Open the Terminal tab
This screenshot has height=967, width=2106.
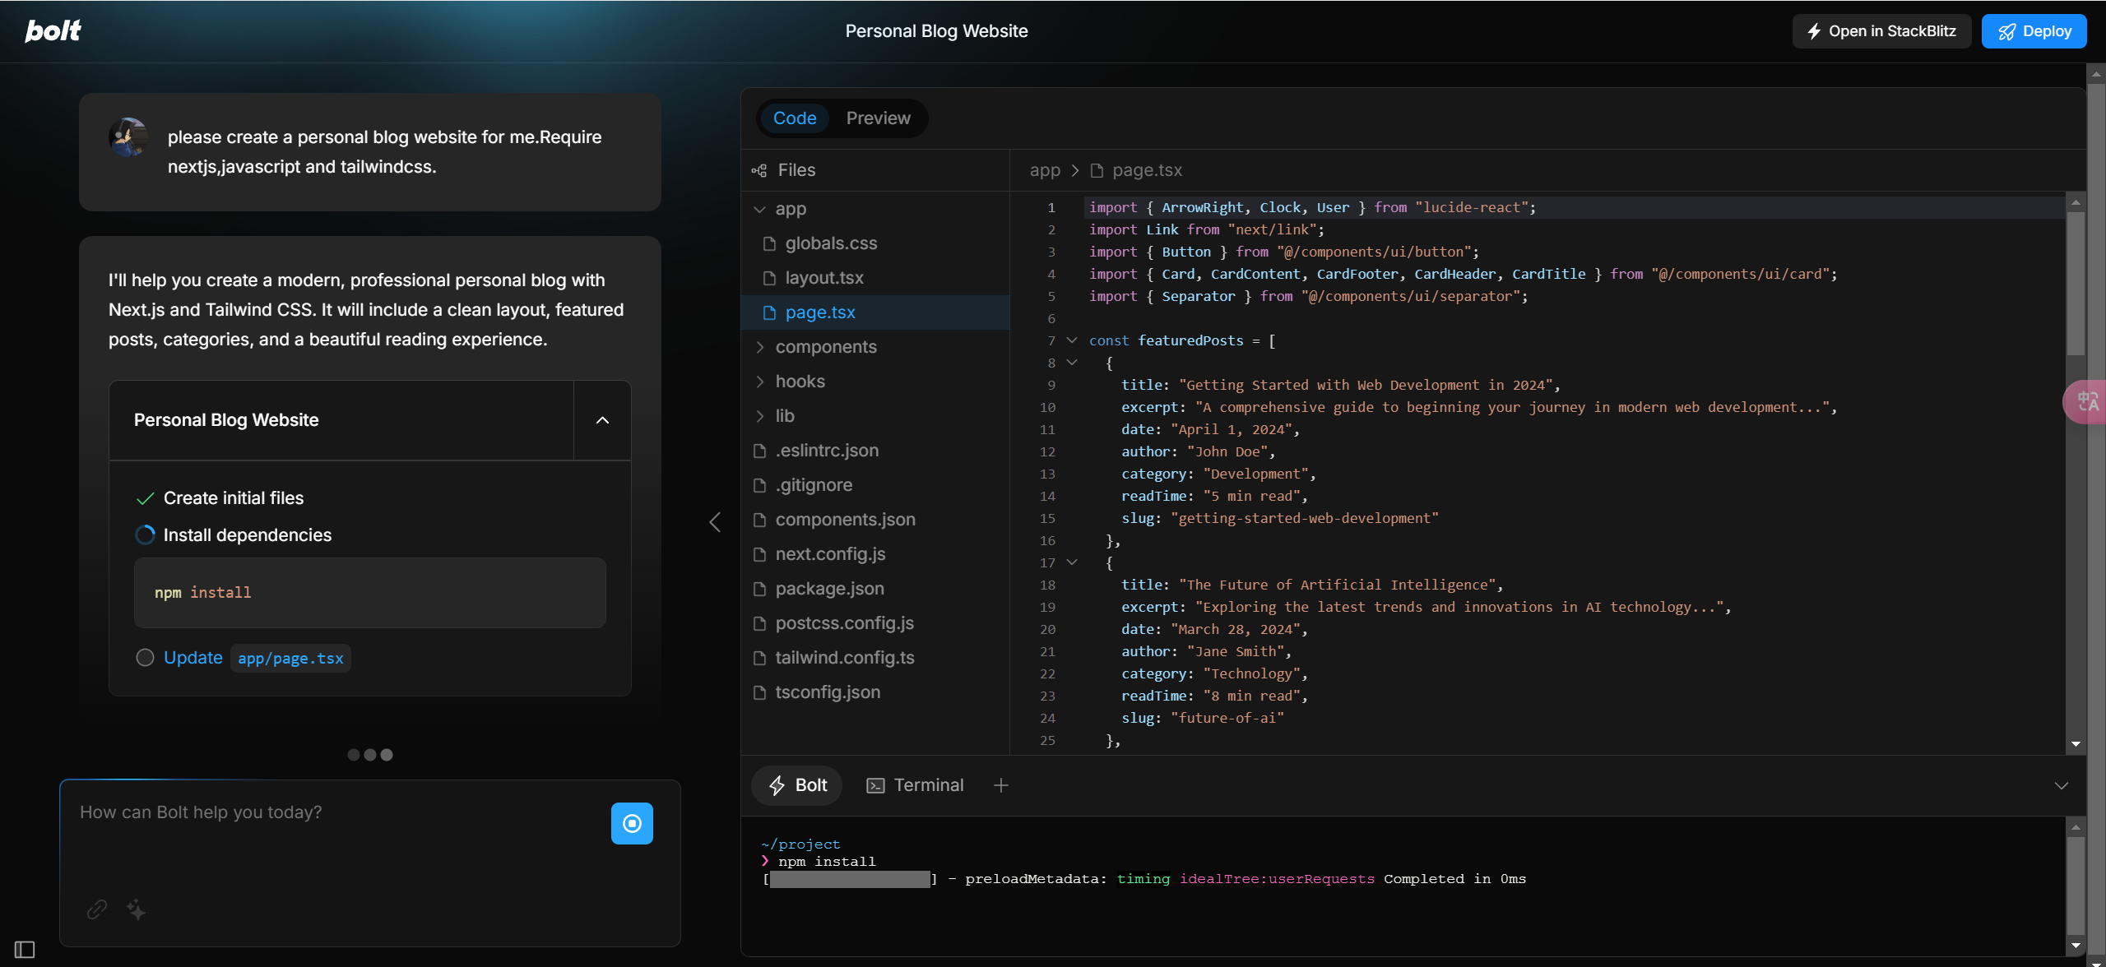click(915, 785)
